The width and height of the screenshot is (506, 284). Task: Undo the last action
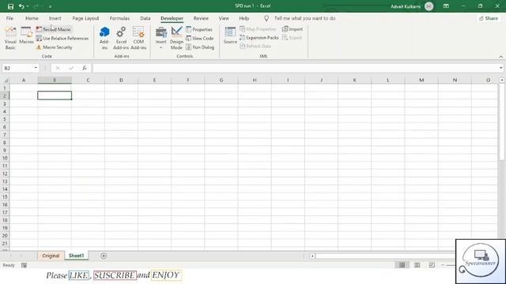point(21,6)
